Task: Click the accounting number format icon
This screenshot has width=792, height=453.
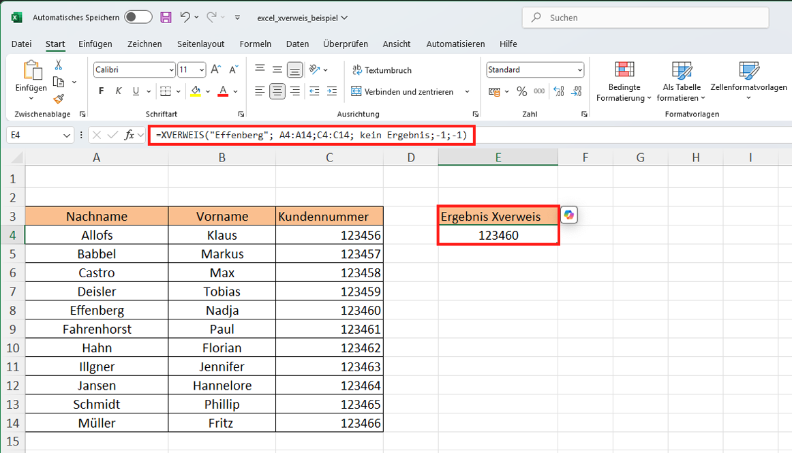Action: [x=494, y=91]
